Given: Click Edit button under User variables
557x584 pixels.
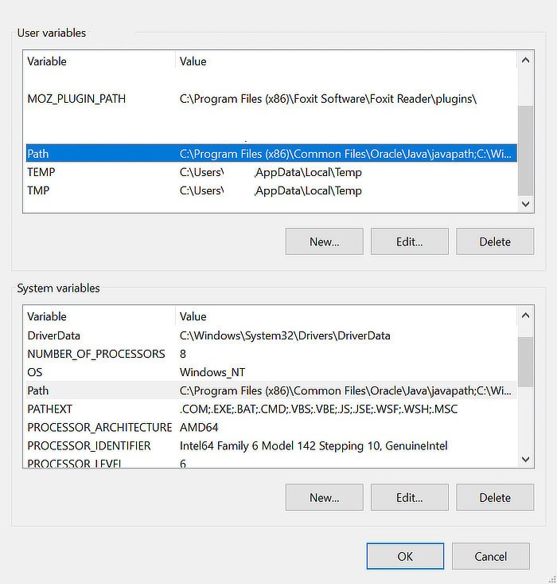Looking at the screenshot, I should (x=409, y=241).
